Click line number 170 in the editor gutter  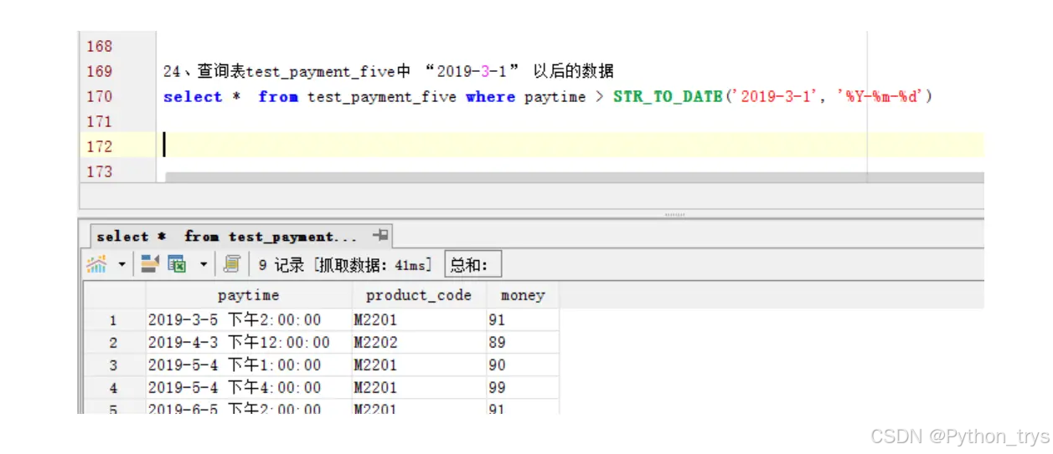[x=99, y=96]
